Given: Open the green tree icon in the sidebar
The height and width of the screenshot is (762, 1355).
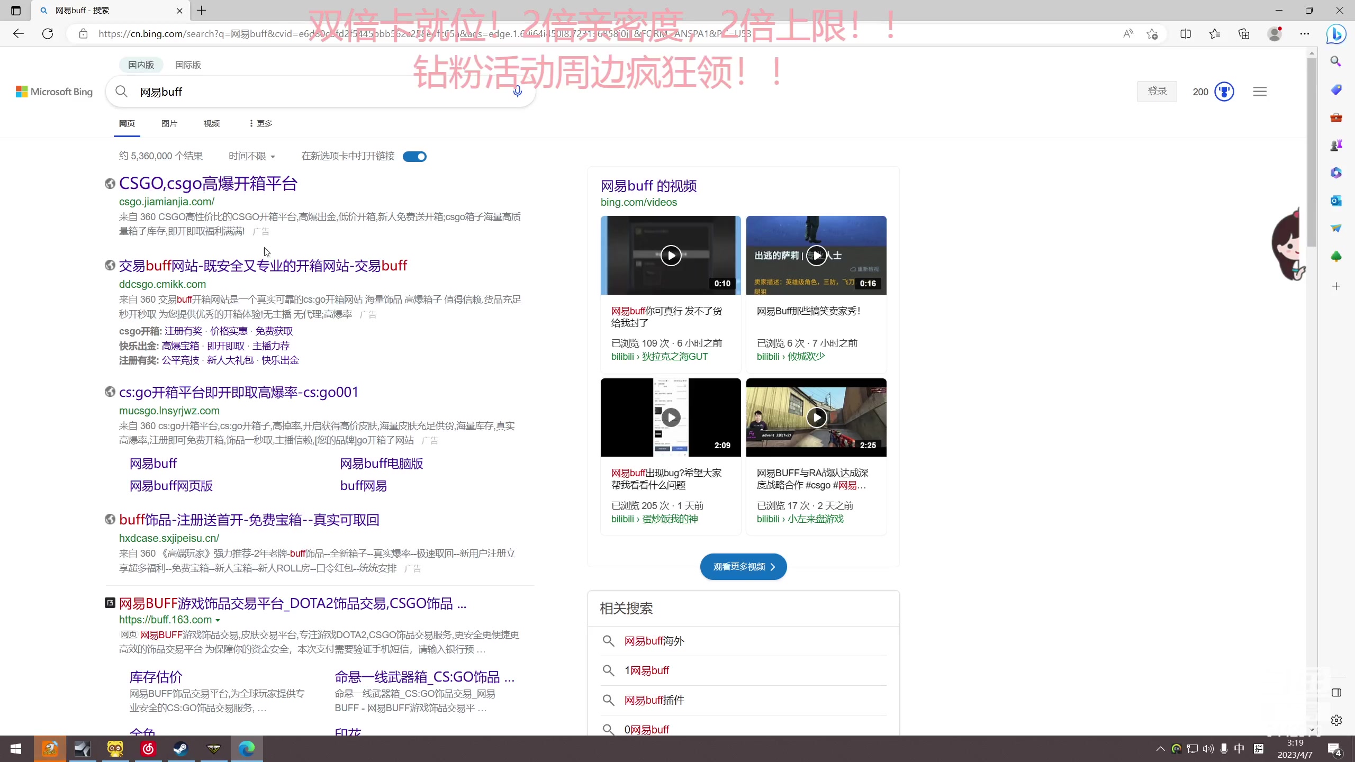Looking at the screenshot, I should [1336, 257].
